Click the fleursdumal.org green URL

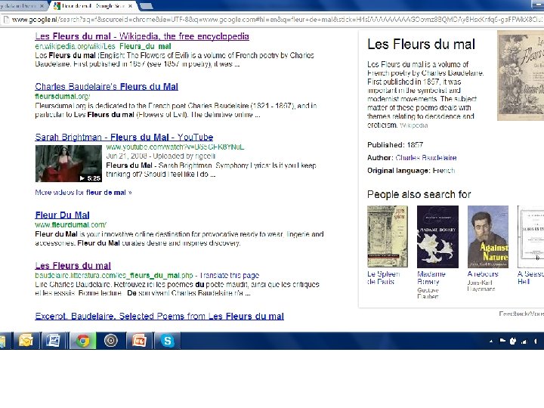point(63,96)
